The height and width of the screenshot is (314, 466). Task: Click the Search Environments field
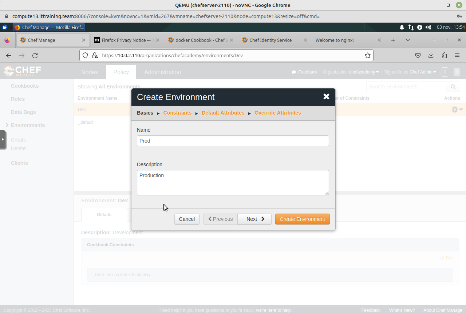point(406,87)
